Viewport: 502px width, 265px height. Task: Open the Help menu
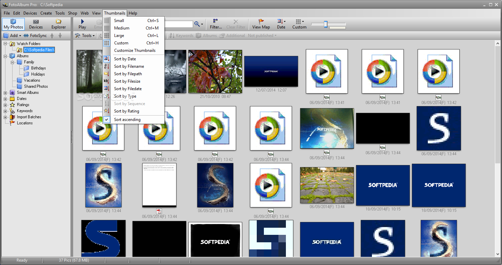(x=133, y=13)
